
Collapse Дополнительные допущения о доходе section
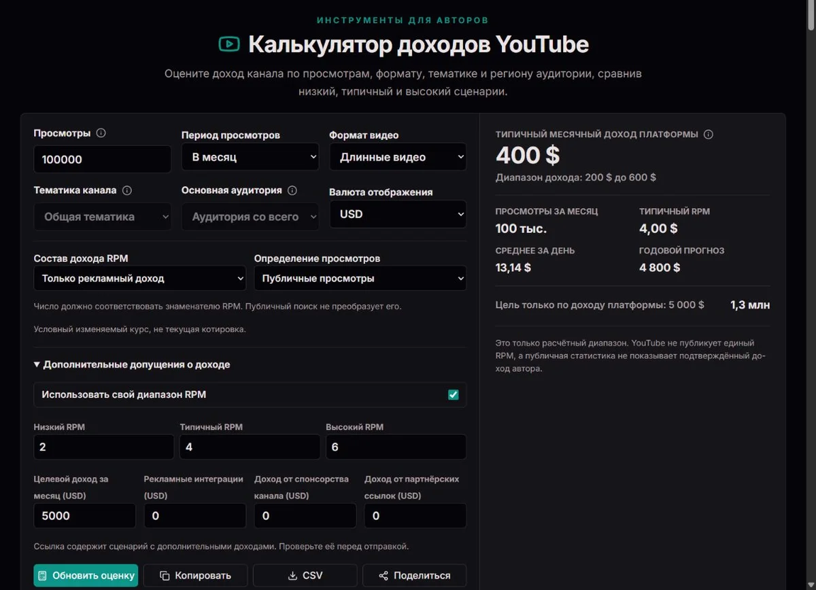pyautogui.click(x=132, y=364)
